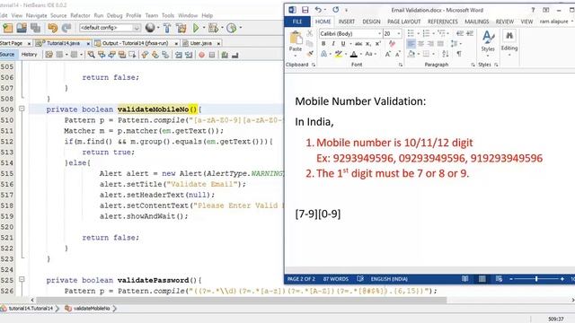The image size is (575, 323).
Task: Click the Sort A-Z icon in Paragraph group
Action: [446, 54]
